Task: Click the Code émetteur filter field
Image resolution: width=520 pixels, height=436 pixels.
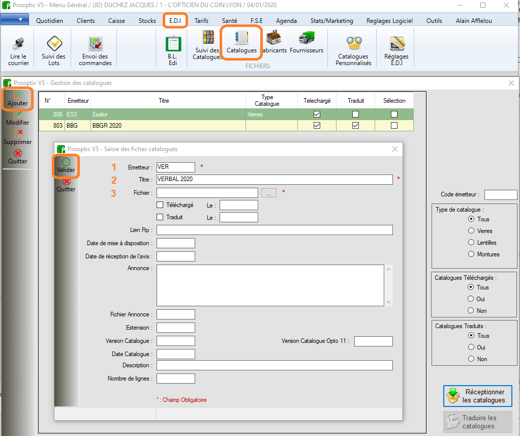Action: pos(501,195)
